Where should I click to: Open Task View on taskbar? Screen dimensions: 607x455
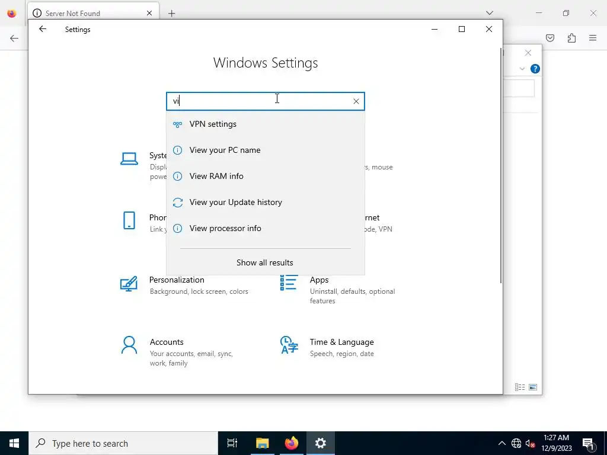point(232,443)
